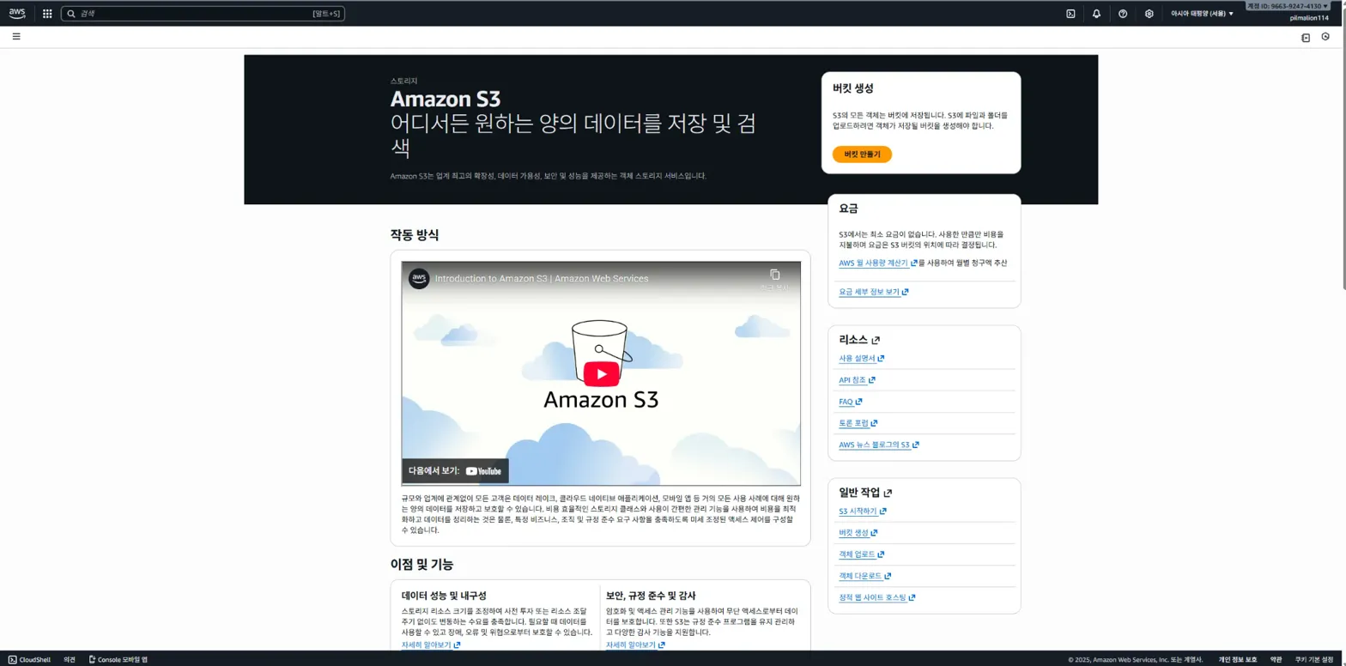
Task: Open S3 시작하기 link
Action: [862, 511]
